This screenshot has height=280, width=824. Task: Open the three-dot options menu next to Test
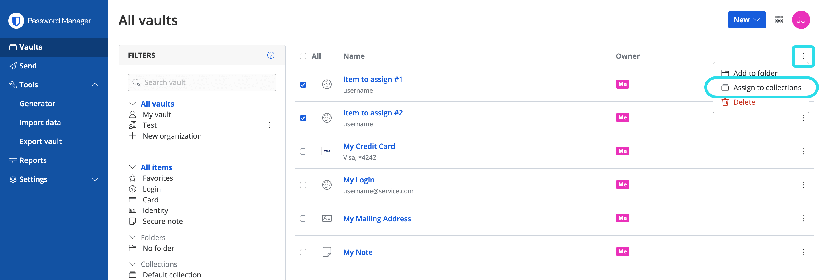coord(270,125)
